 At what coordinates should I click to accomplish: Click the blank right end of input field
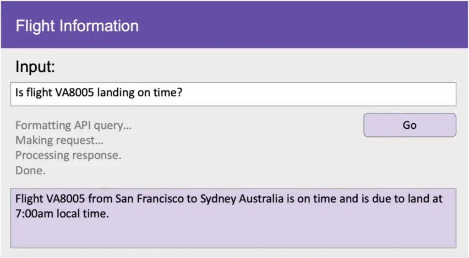[389, 94]
